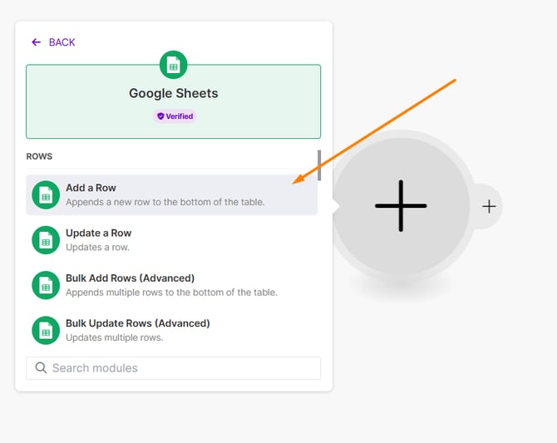Viewport: 557px width, 443px height.
Task: Click the Bulk Update Rows sheet icon
Action: coord(46,330)
